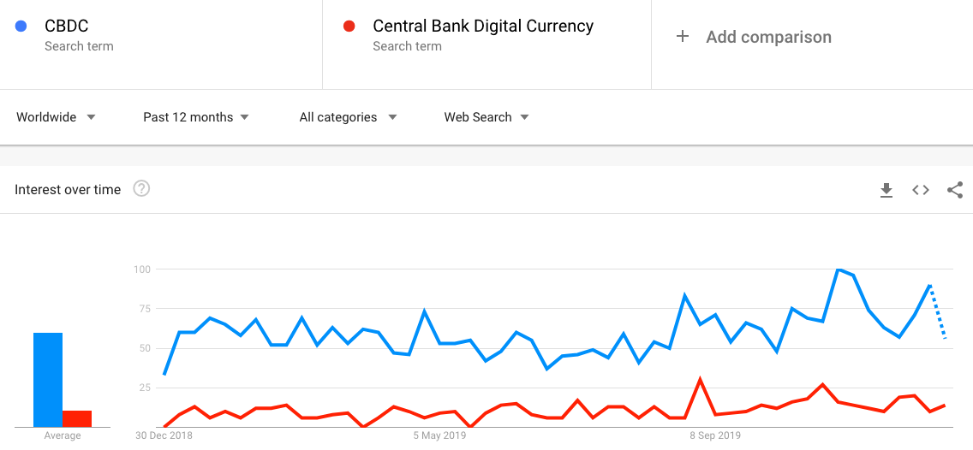Expand the Web Search type dropdown
The width and height of the screenshot is (973, 450).
coord(486,117)
